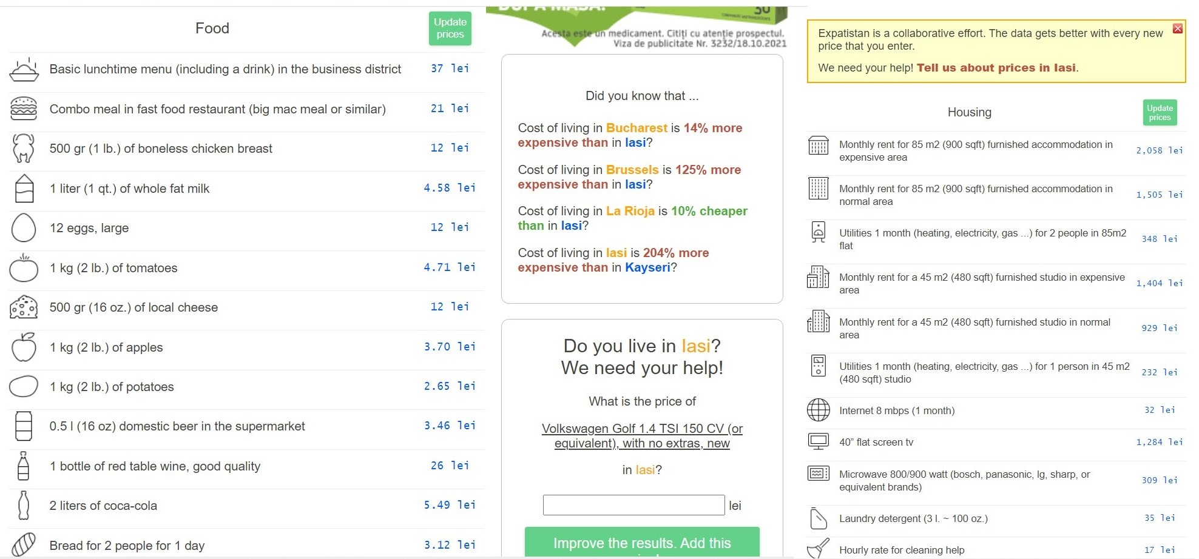
Task: Close the yellow Expatistan notification banner
Action: coord(1177,28)
